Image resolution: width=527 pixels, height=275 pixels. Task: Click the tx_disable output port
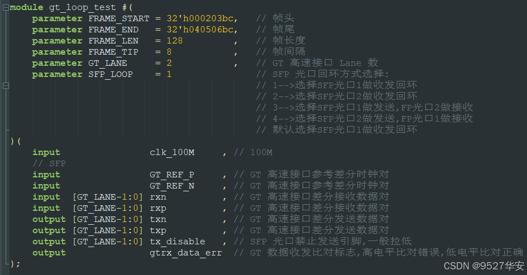tap(178, 242)
